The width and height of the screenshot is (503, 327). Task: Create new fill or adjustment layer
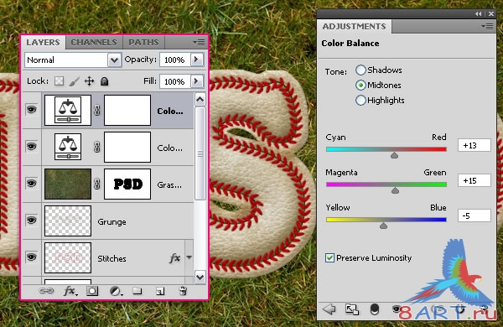pos(116,291)
